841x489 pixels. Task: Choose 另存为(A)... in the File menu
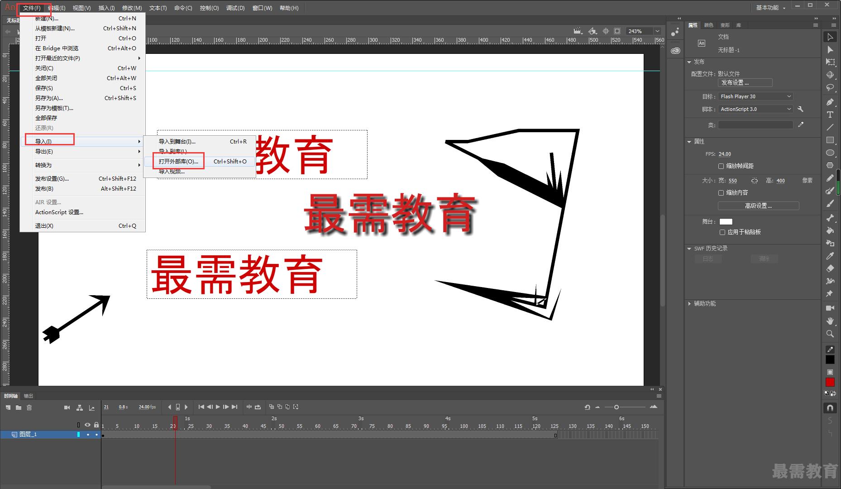click(82, 98)
